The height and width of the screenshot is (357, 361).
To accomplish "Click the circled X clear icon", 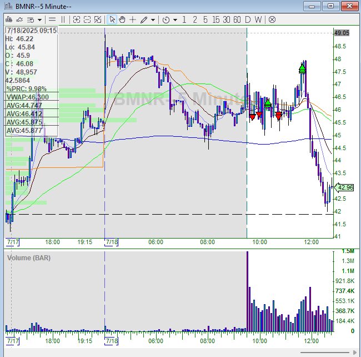I will 272,19.
